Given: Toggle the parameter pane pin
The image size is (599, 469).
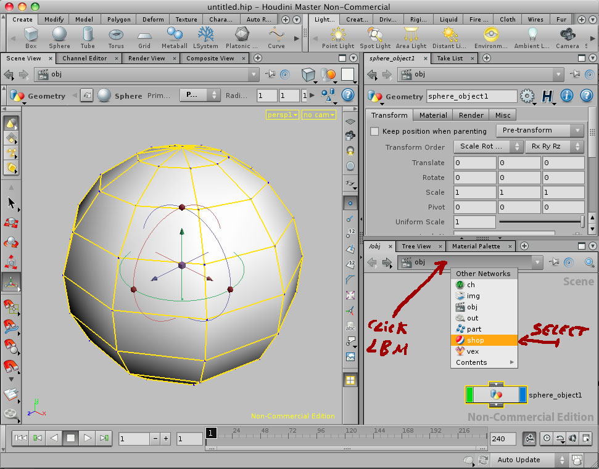Looking at the screenshot, I should coord(576,74).
